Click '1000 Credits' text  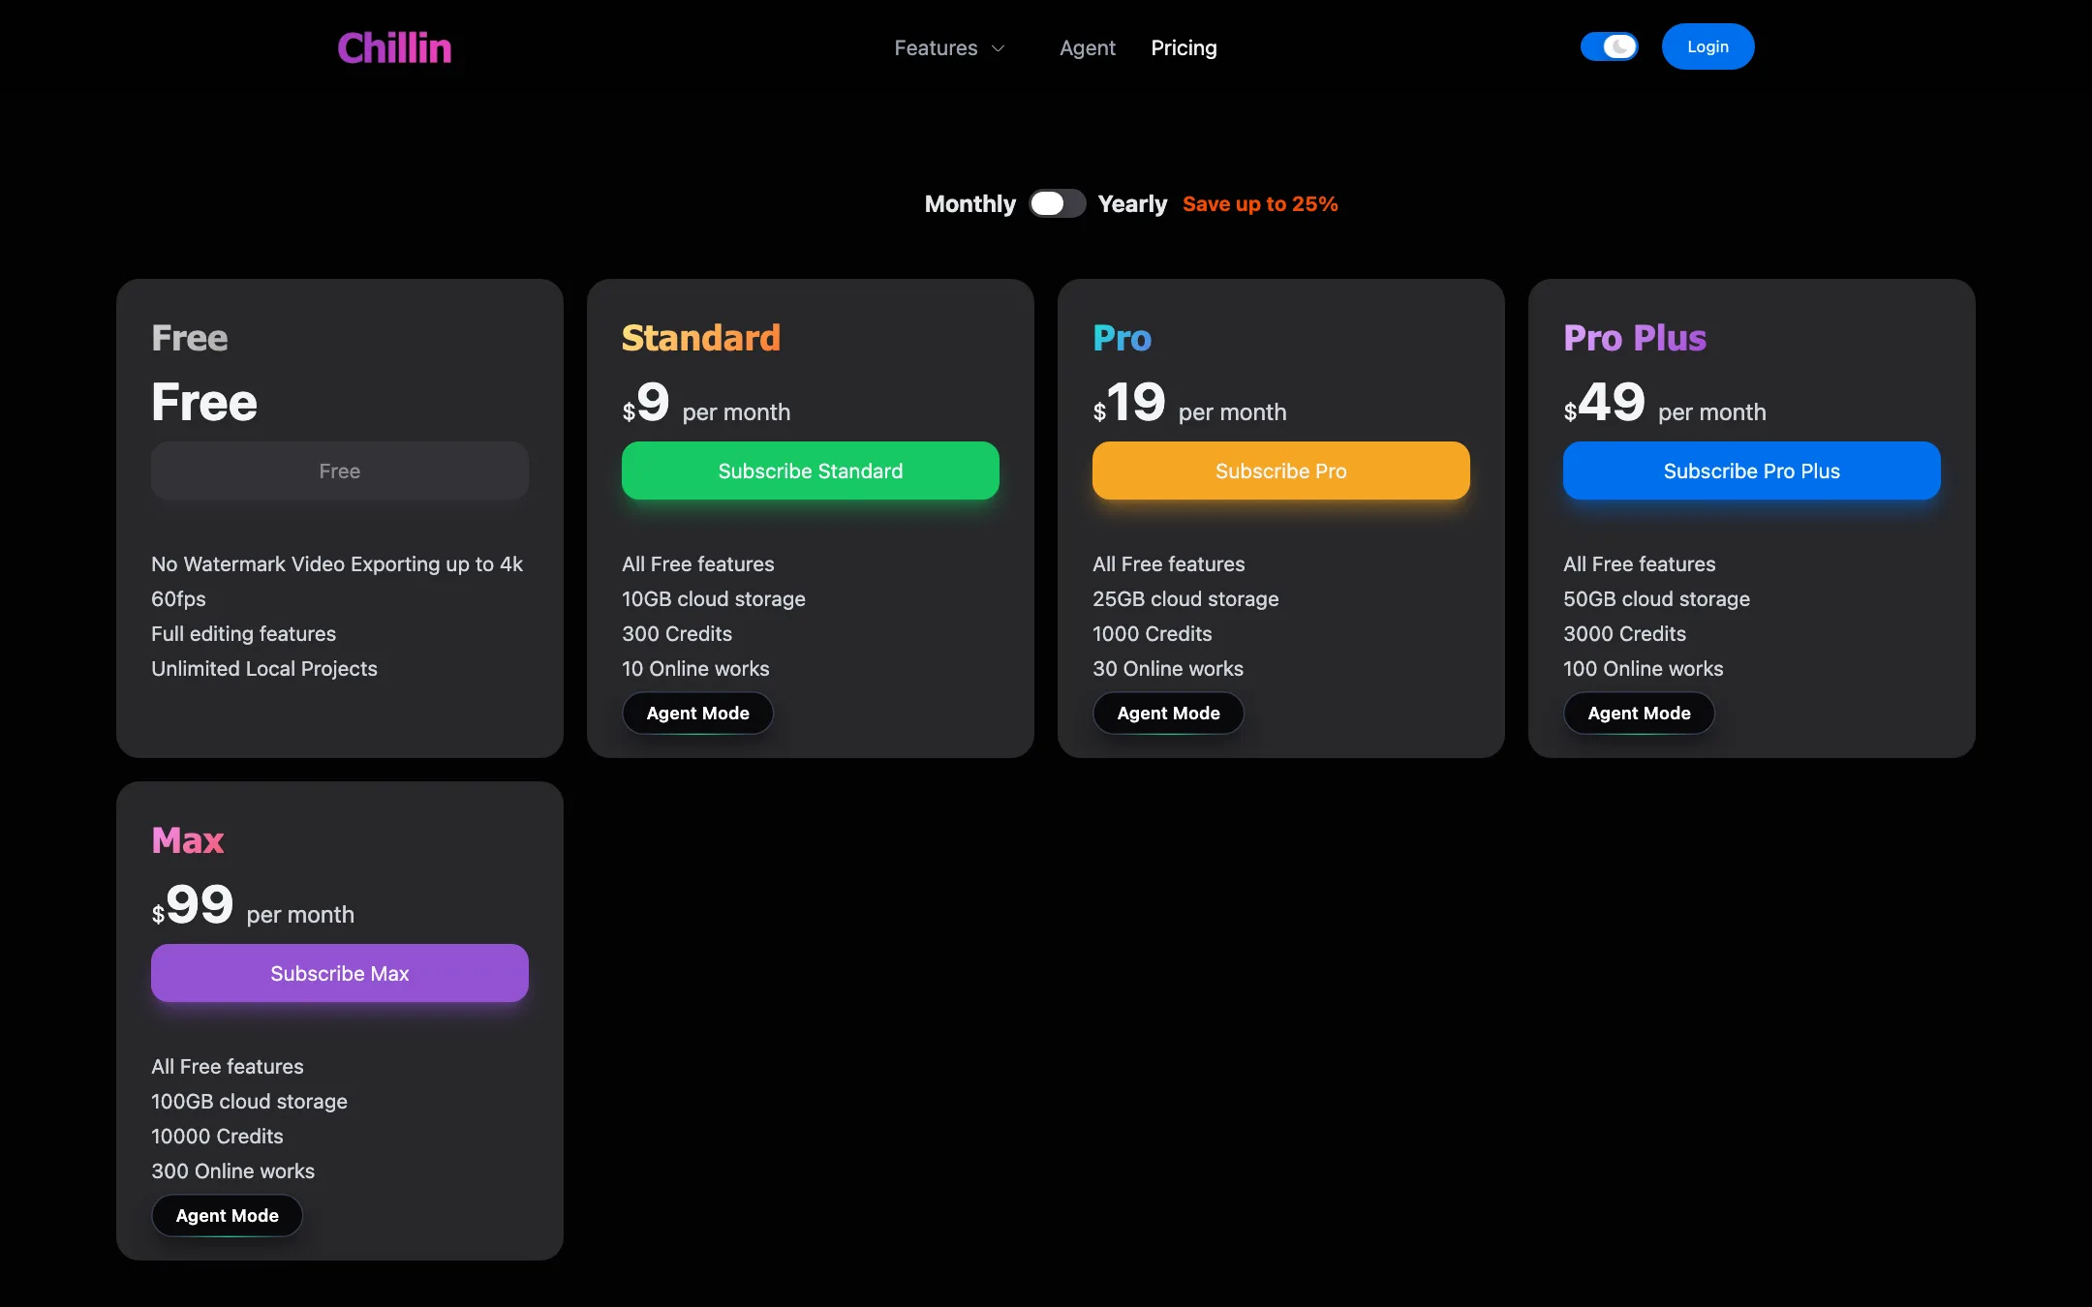click(x=1153, y=633)
